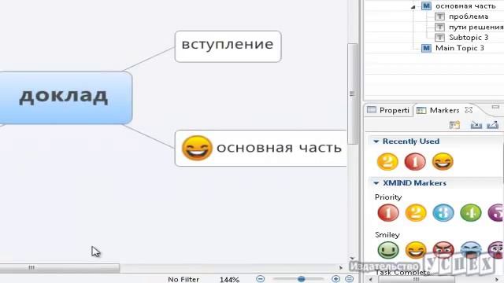Viewport: 504px width, 283px height.
Task: Apply the blue crying Smiley marker
Action: point(471,250)
